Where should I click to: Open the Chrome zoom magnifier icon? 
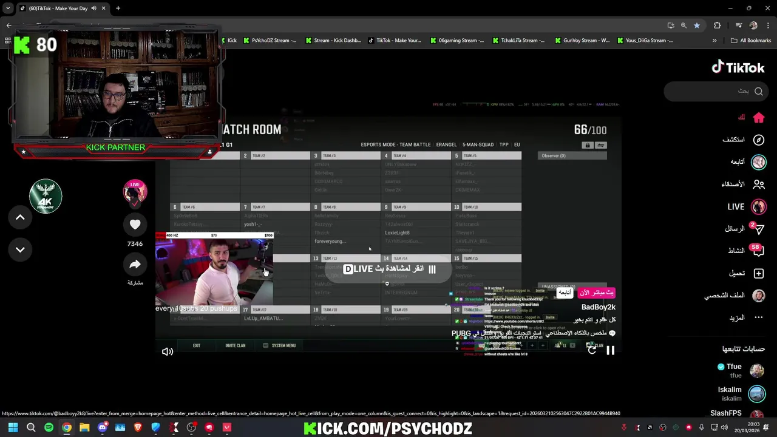684,25
